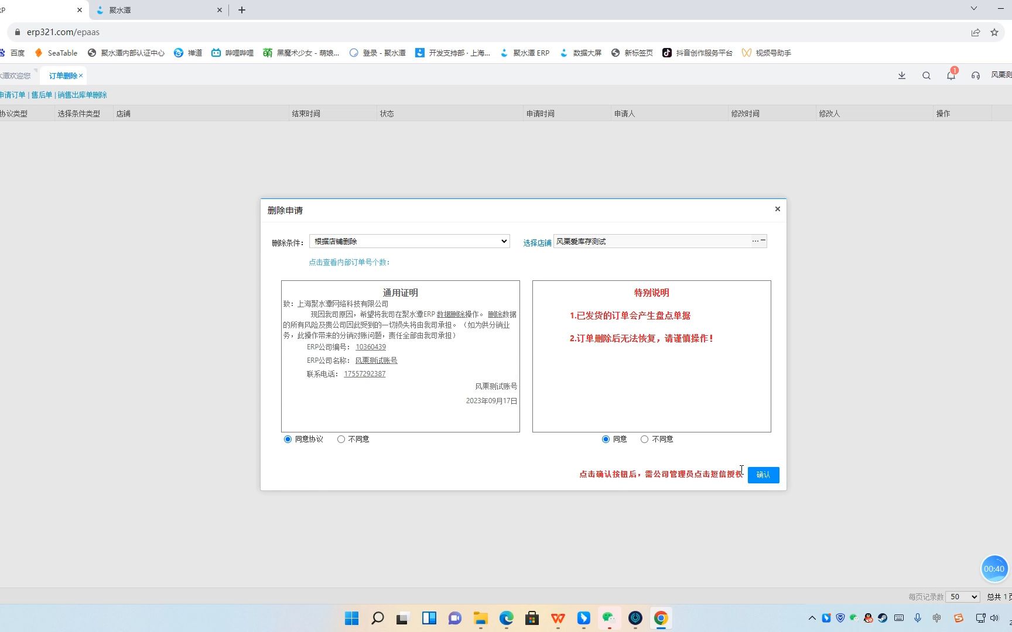The image size is (1012, 632).
Task: Expand the browser tab search chevron
Action: pos(974,8)
